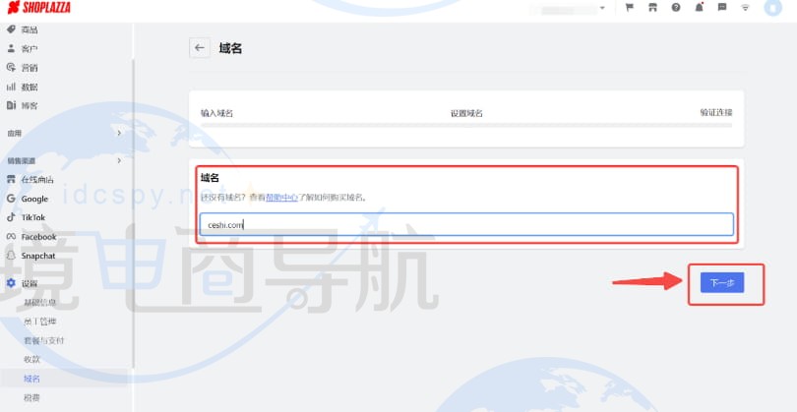Click the Google channel icon

(11, 199)
